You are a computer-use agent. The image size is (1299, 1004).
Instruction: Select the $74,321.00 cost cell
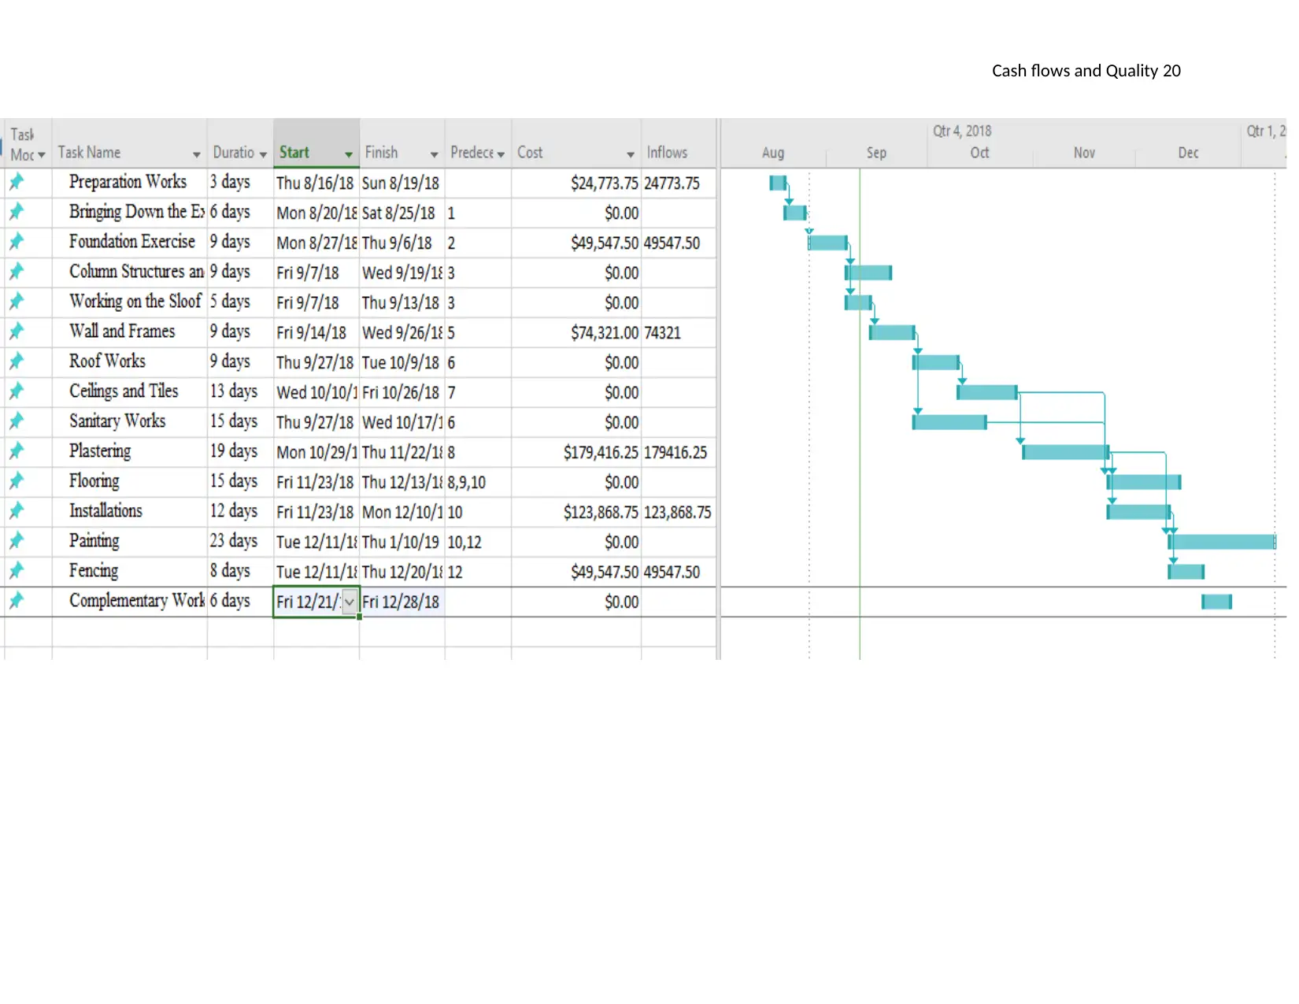576,332
